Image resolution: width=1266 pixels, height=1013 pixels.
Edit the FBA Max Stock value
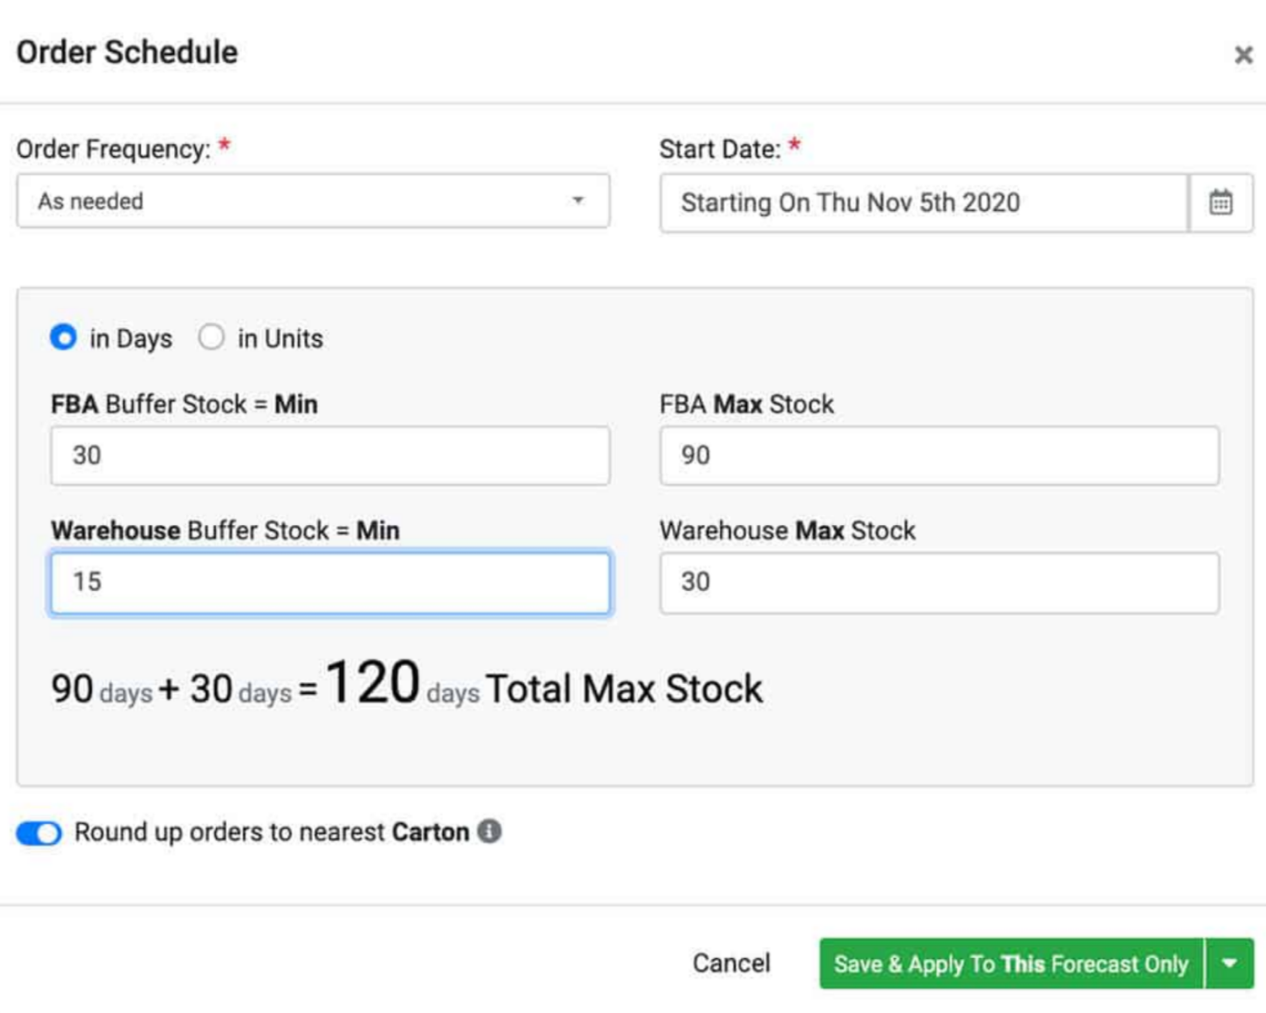point(937,455)
